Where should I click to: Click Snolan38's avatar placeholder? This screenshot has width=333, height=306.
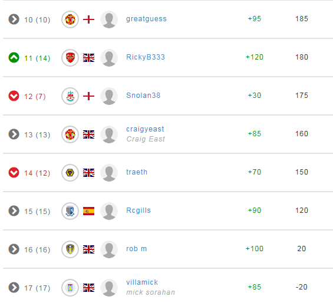(109, 96)
